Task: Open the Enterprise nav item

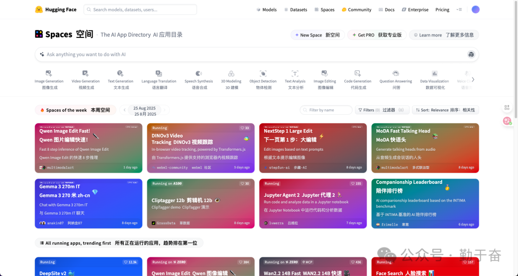Action: [415, 10]
